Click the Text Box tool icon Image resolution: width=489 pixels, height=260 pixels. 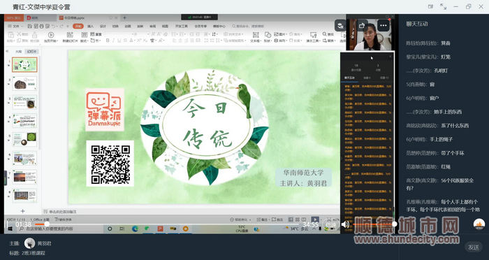click(x=256, y=35)
